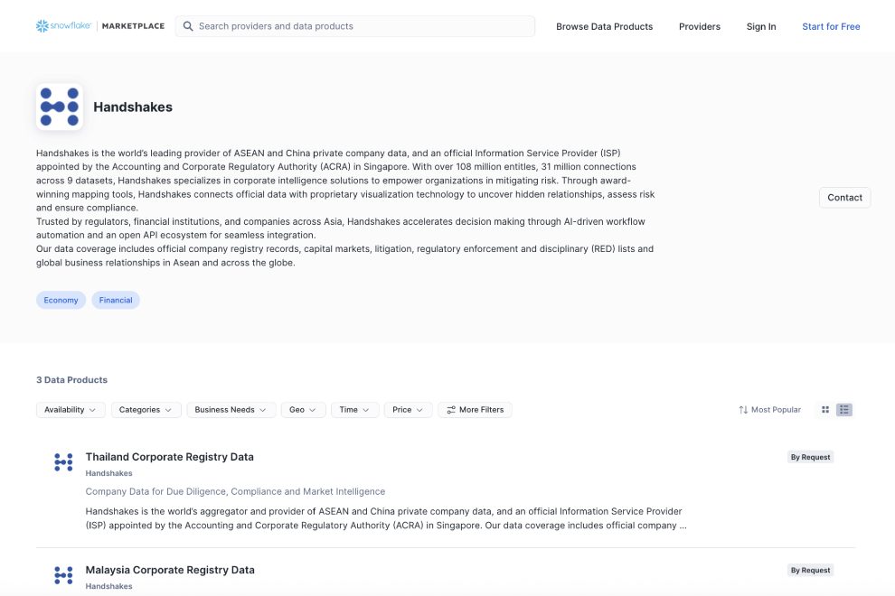Click the search magnifier icon

pos(188,26)
